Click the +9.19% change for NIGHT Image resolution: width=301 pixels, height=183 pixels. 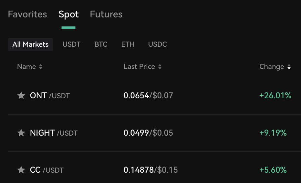pos(273,133)
